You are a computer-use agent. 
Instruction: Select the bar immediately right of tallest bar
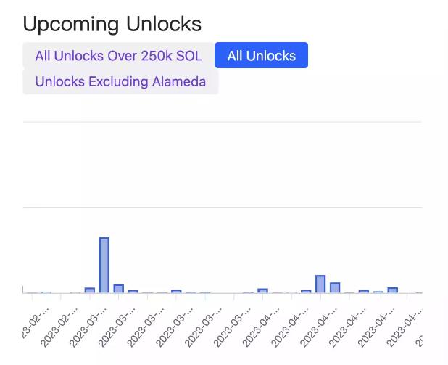coord(118,289)
